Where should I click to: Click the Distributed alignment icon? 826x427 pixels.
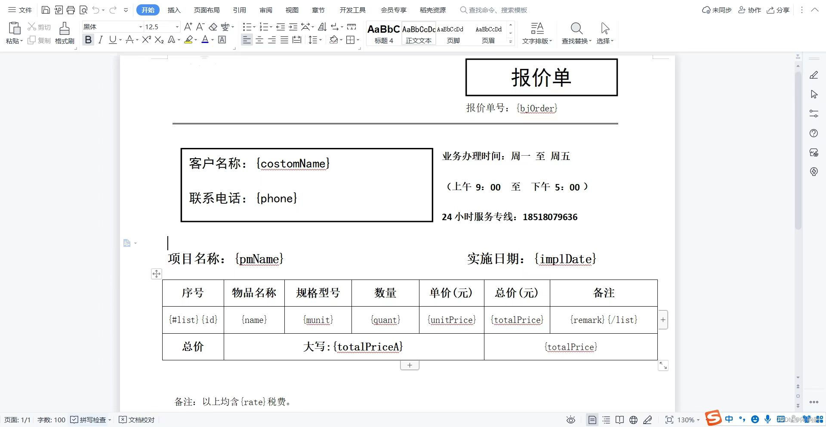[x=297, y=40]
